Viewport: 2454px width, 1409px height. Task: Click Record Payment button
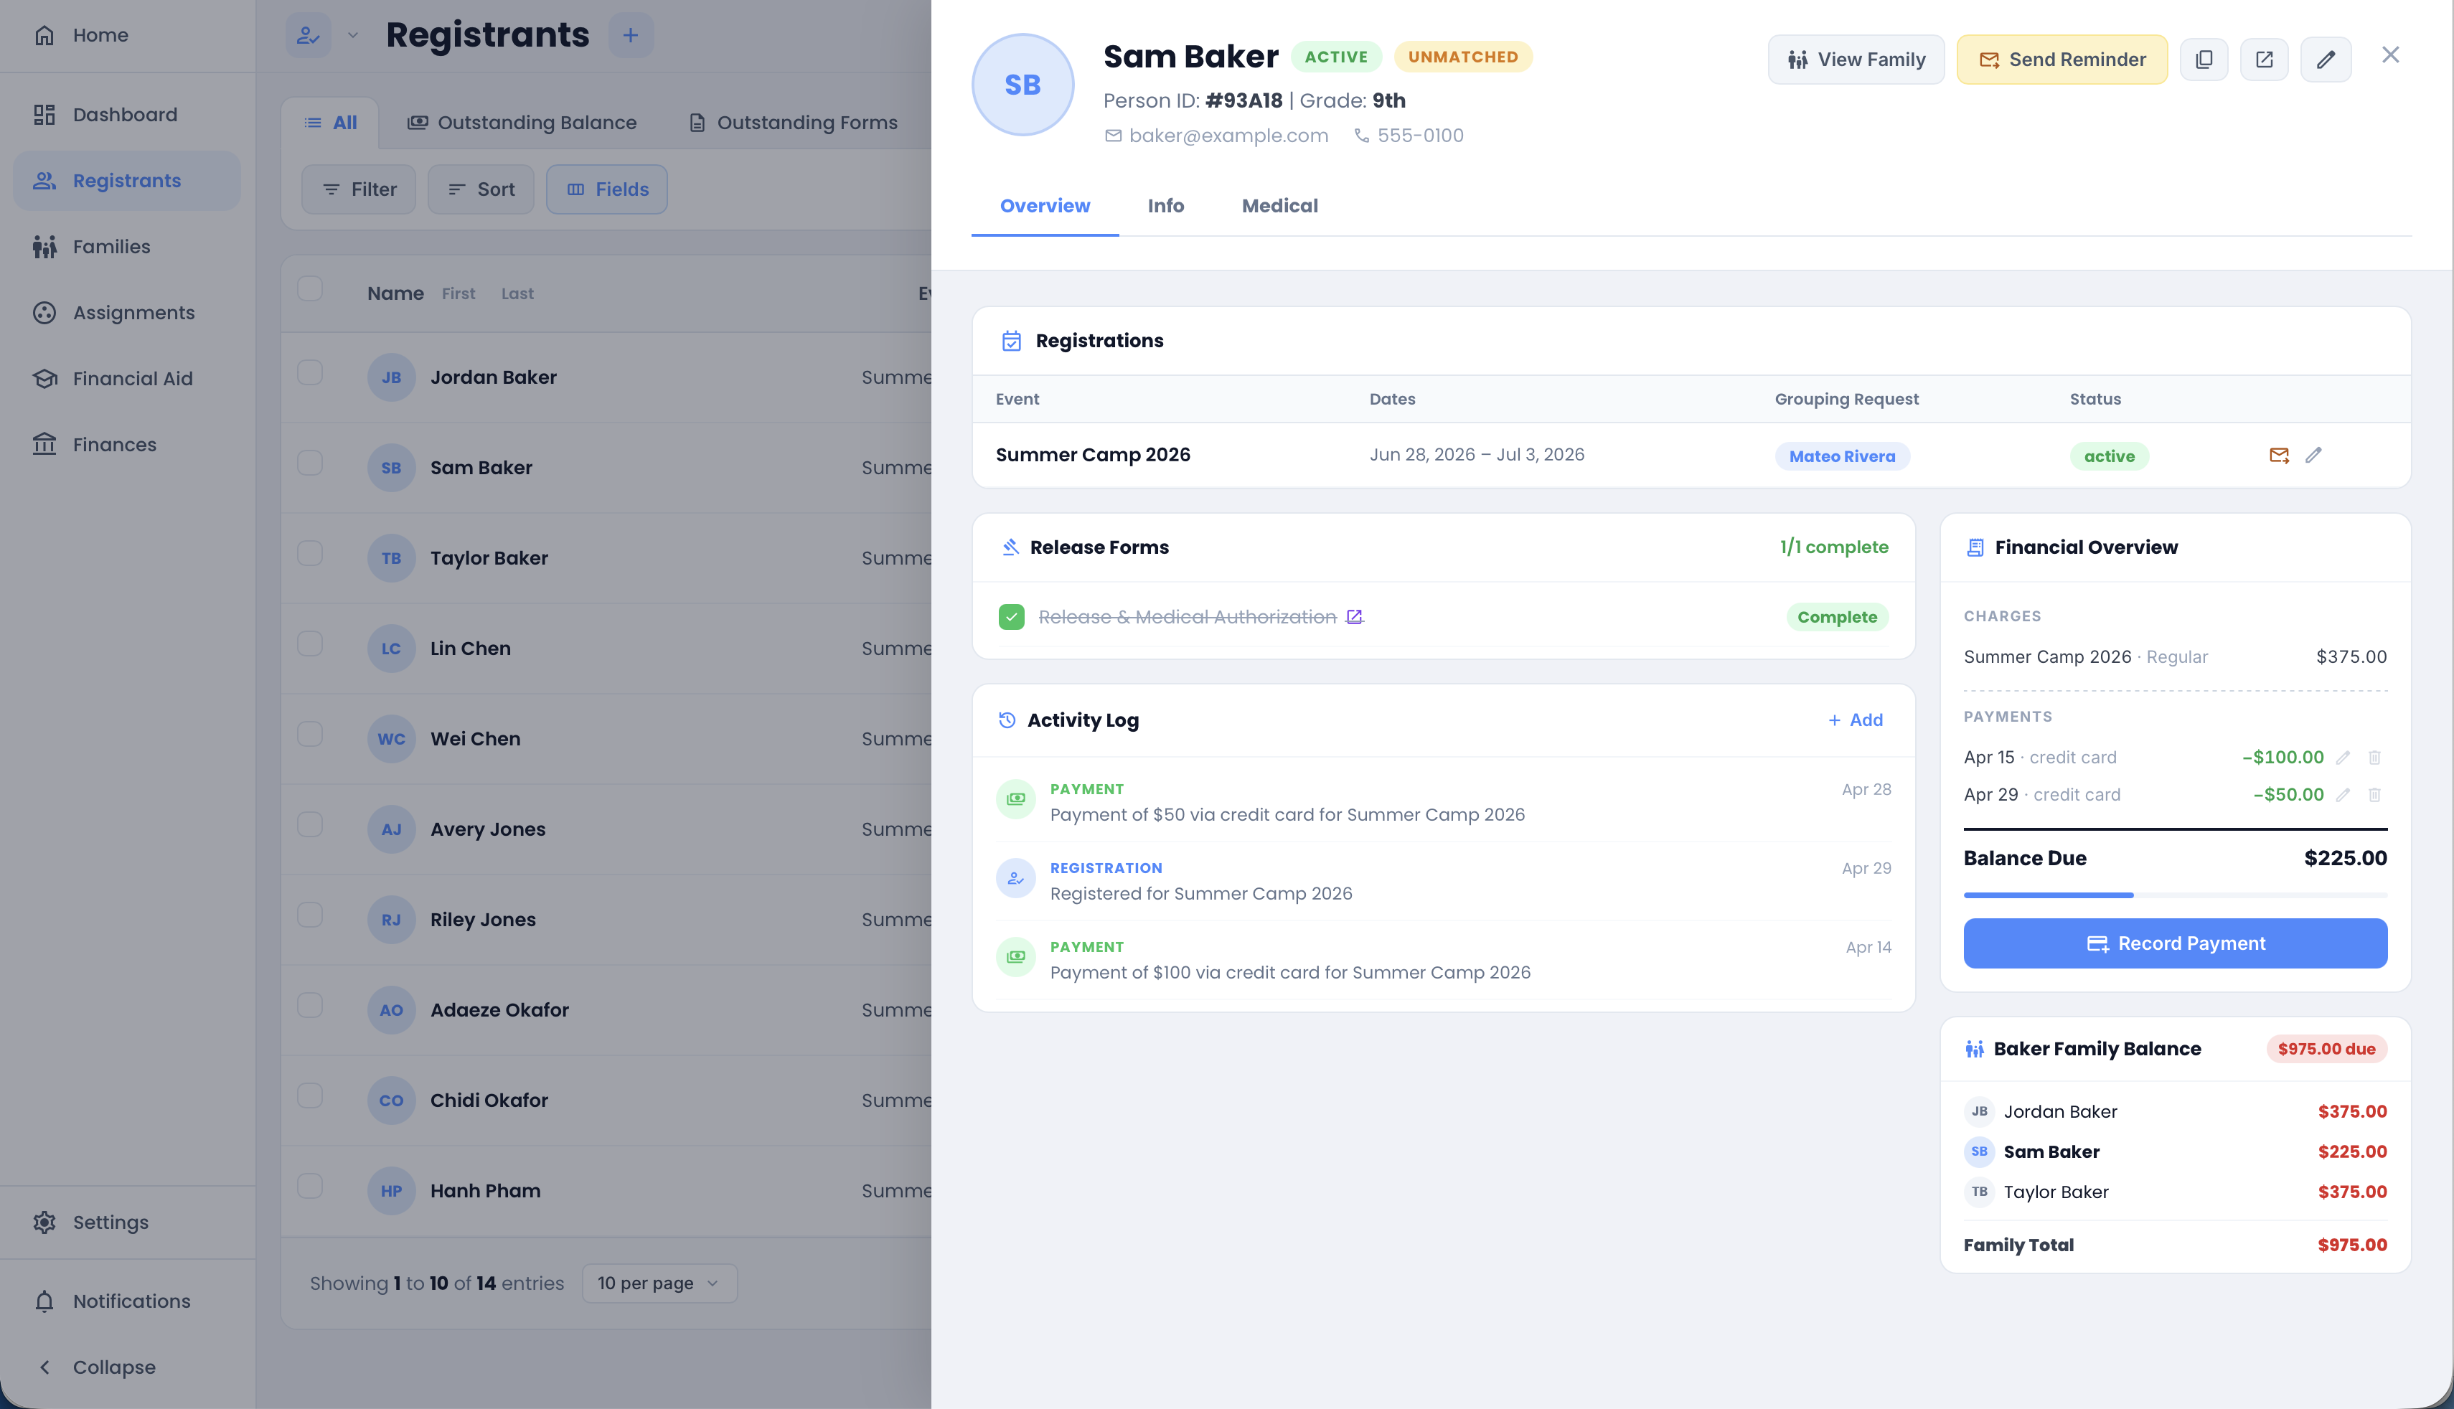click(x=2176, y=943)
